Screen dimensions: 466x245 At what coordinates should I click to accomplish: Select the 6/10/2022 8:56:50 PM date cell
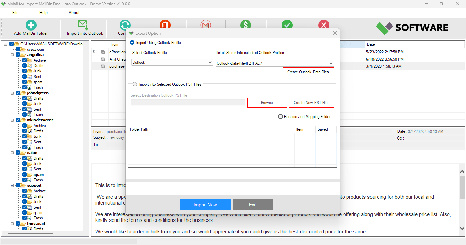[x=384, y=59]
